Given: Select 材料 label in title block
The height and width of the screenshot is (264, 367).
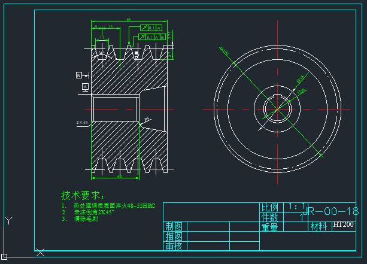Looking at the screenshot, I should [x=319, y=226].
